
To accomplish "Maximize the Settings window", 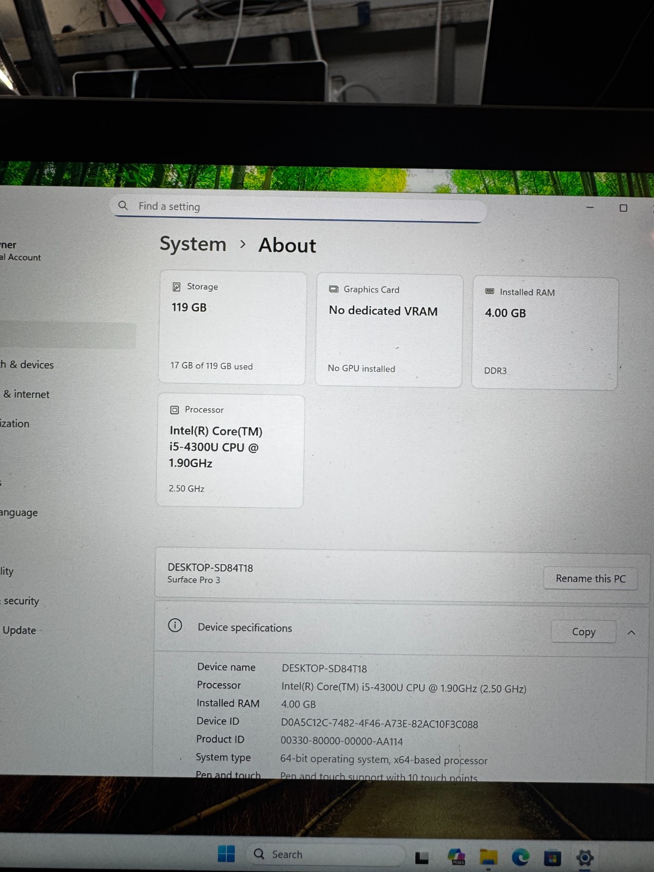I will pyautogui.click(x=623, y=208).
